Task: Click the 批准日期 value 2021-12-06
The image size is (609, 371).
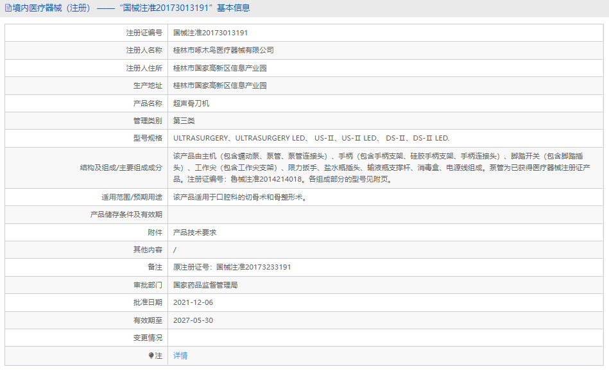Action: click(x=195, y=302)
